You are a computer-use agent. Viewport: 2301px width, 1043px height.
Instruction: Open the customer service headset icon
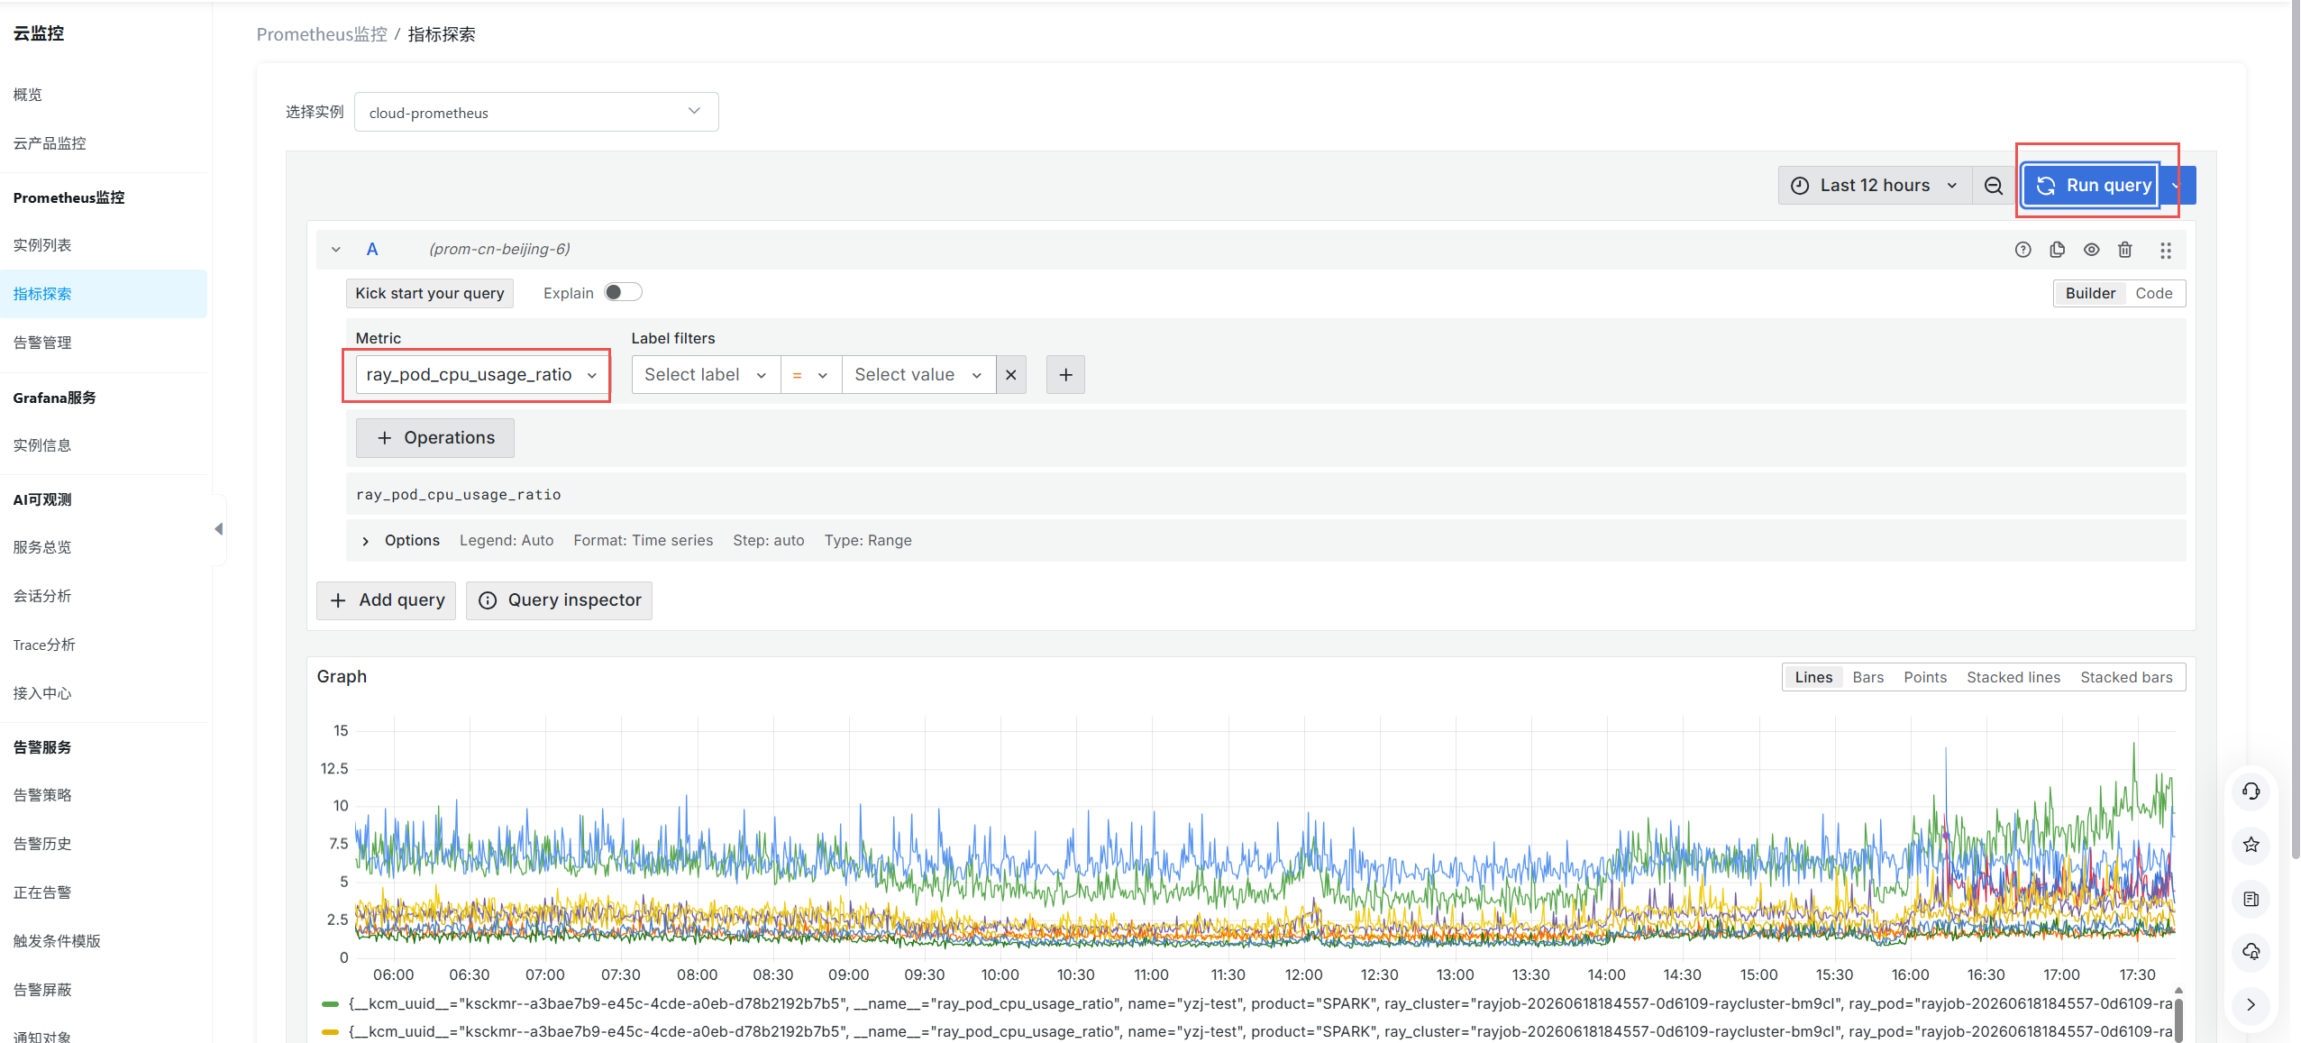(2251, 791)
